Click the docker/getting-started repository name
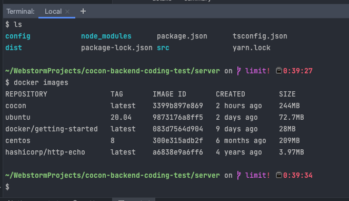Viewport: 349px width, 201px height. click(52, 129)
